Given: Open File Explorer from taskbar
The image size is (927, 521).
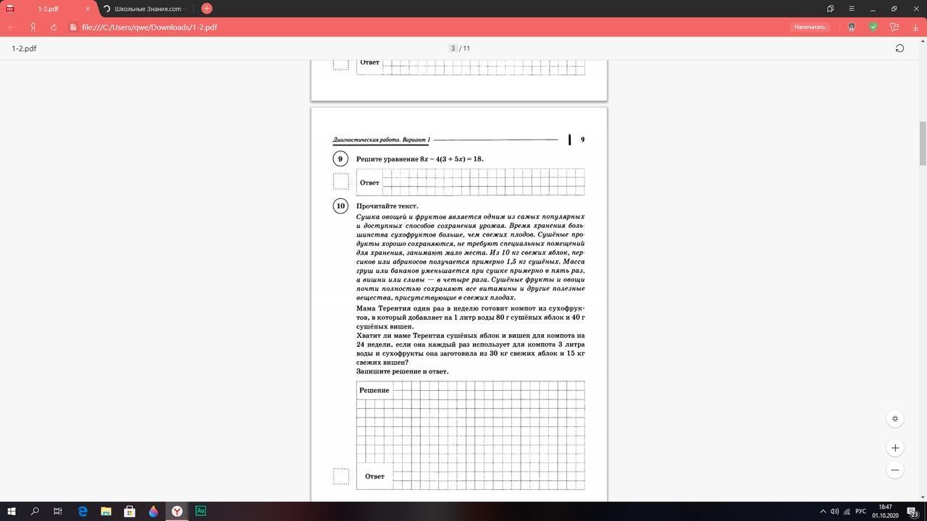Looking at the screenshot, I should [106, 511].
